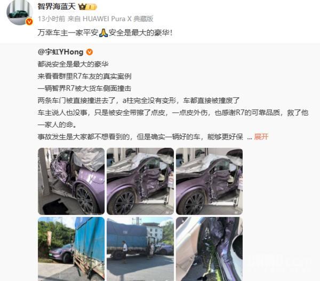The image size is (320, 281).
Task: Open close-up photo of damaged door sill
Action: tap(210, 249)
